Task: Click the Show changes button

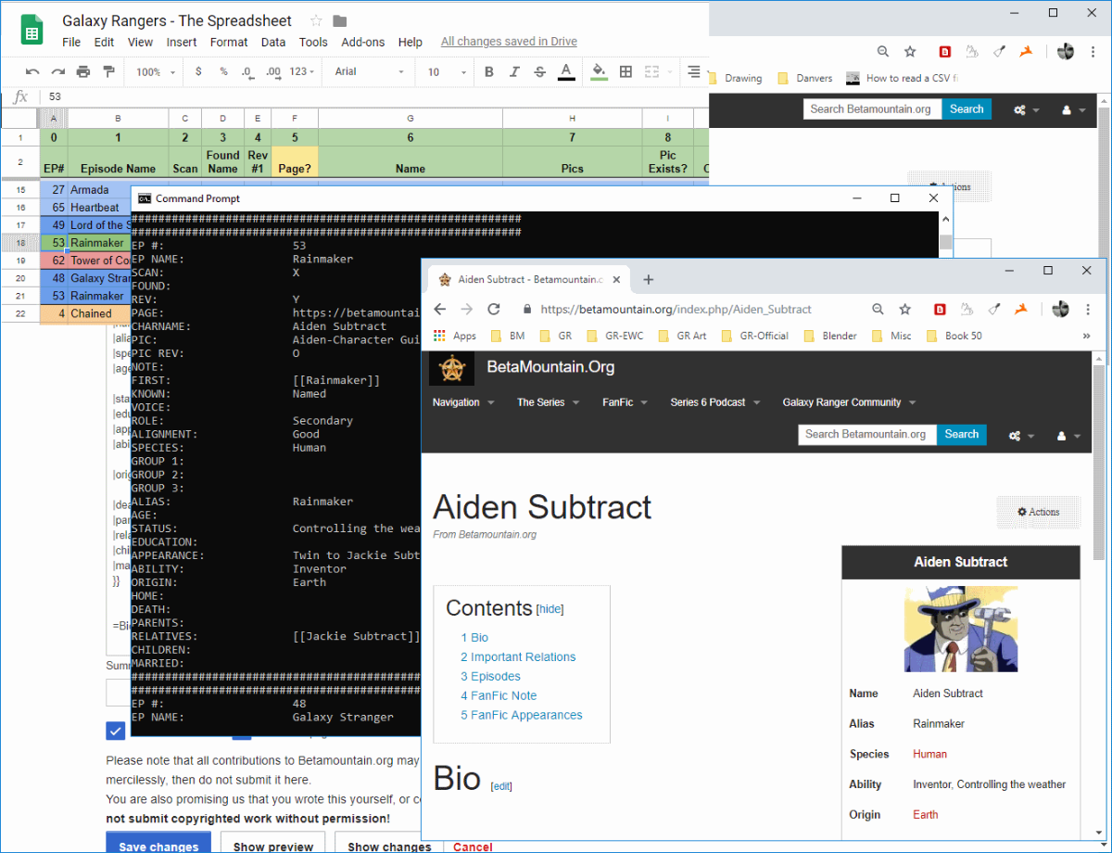Action: [x=390, y=843]
